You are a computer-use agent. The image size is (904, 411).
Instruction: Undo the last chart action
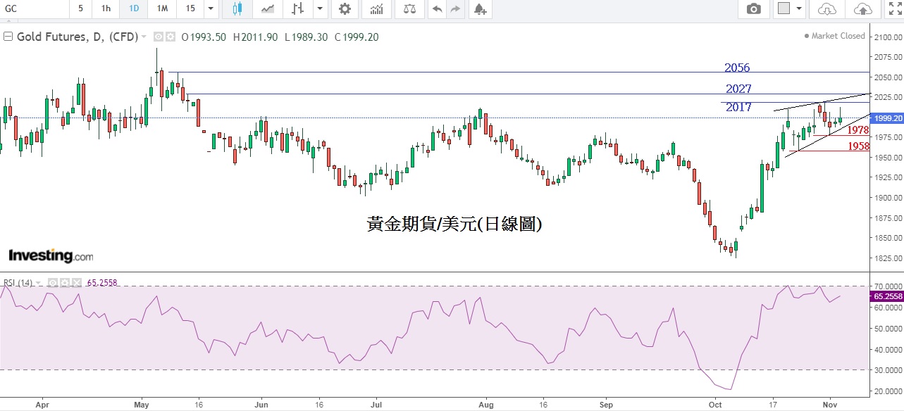(437, 9)
